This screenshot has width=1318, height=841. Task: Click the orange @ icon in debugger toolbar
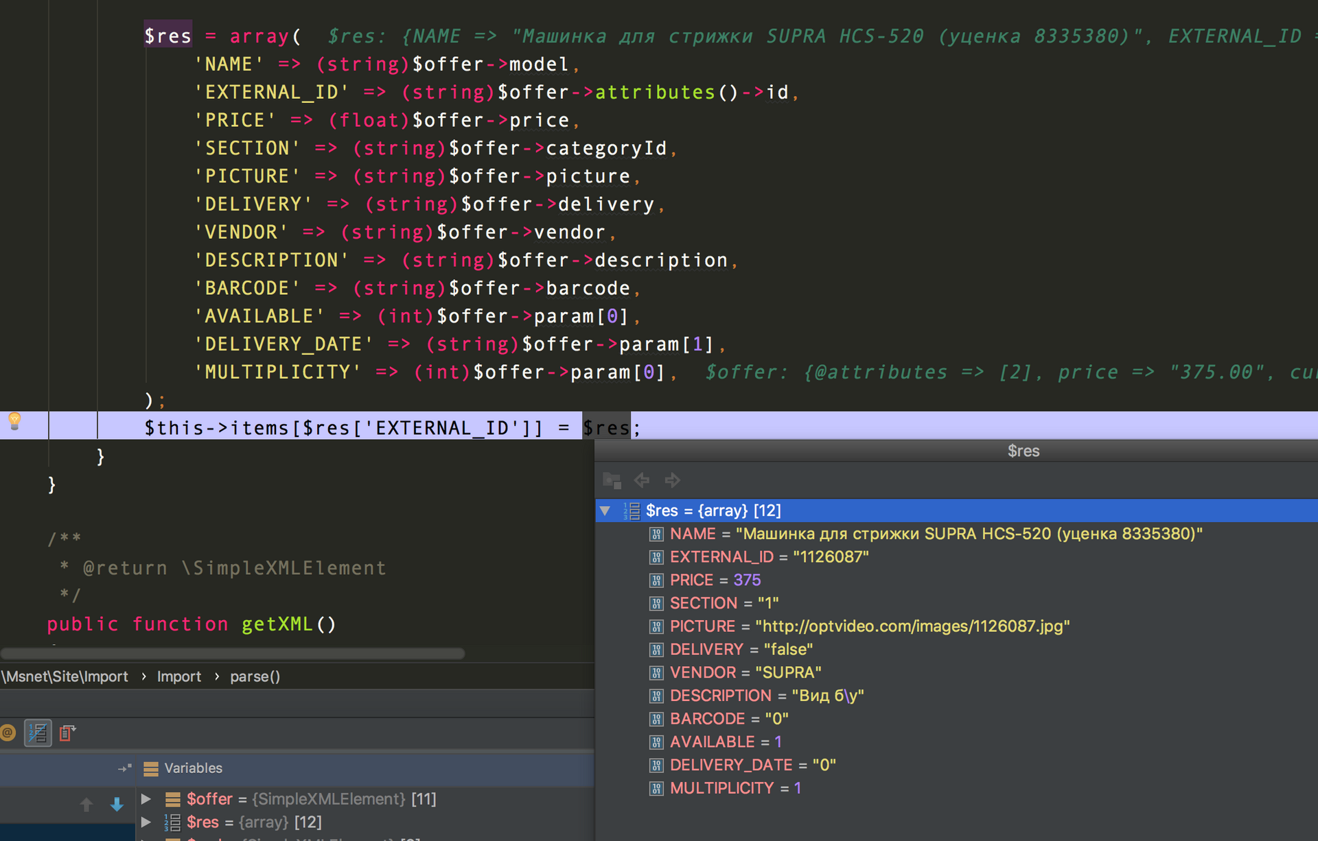pos(8,733)
